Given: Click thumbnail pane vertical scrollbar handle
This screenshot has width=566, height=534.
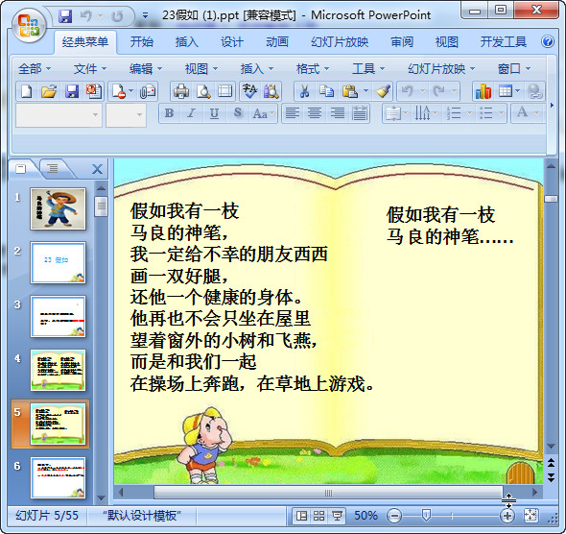Looking at the screenshot, I should pos(101,206).
